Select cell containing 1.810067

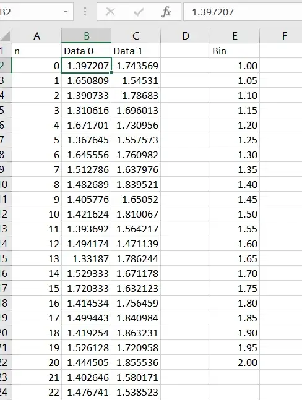[x=136, y=214]
